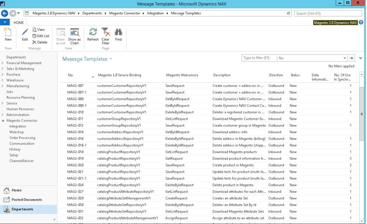
Task: Expand Sales & Marketing tree node
Action: pos(3,69)
